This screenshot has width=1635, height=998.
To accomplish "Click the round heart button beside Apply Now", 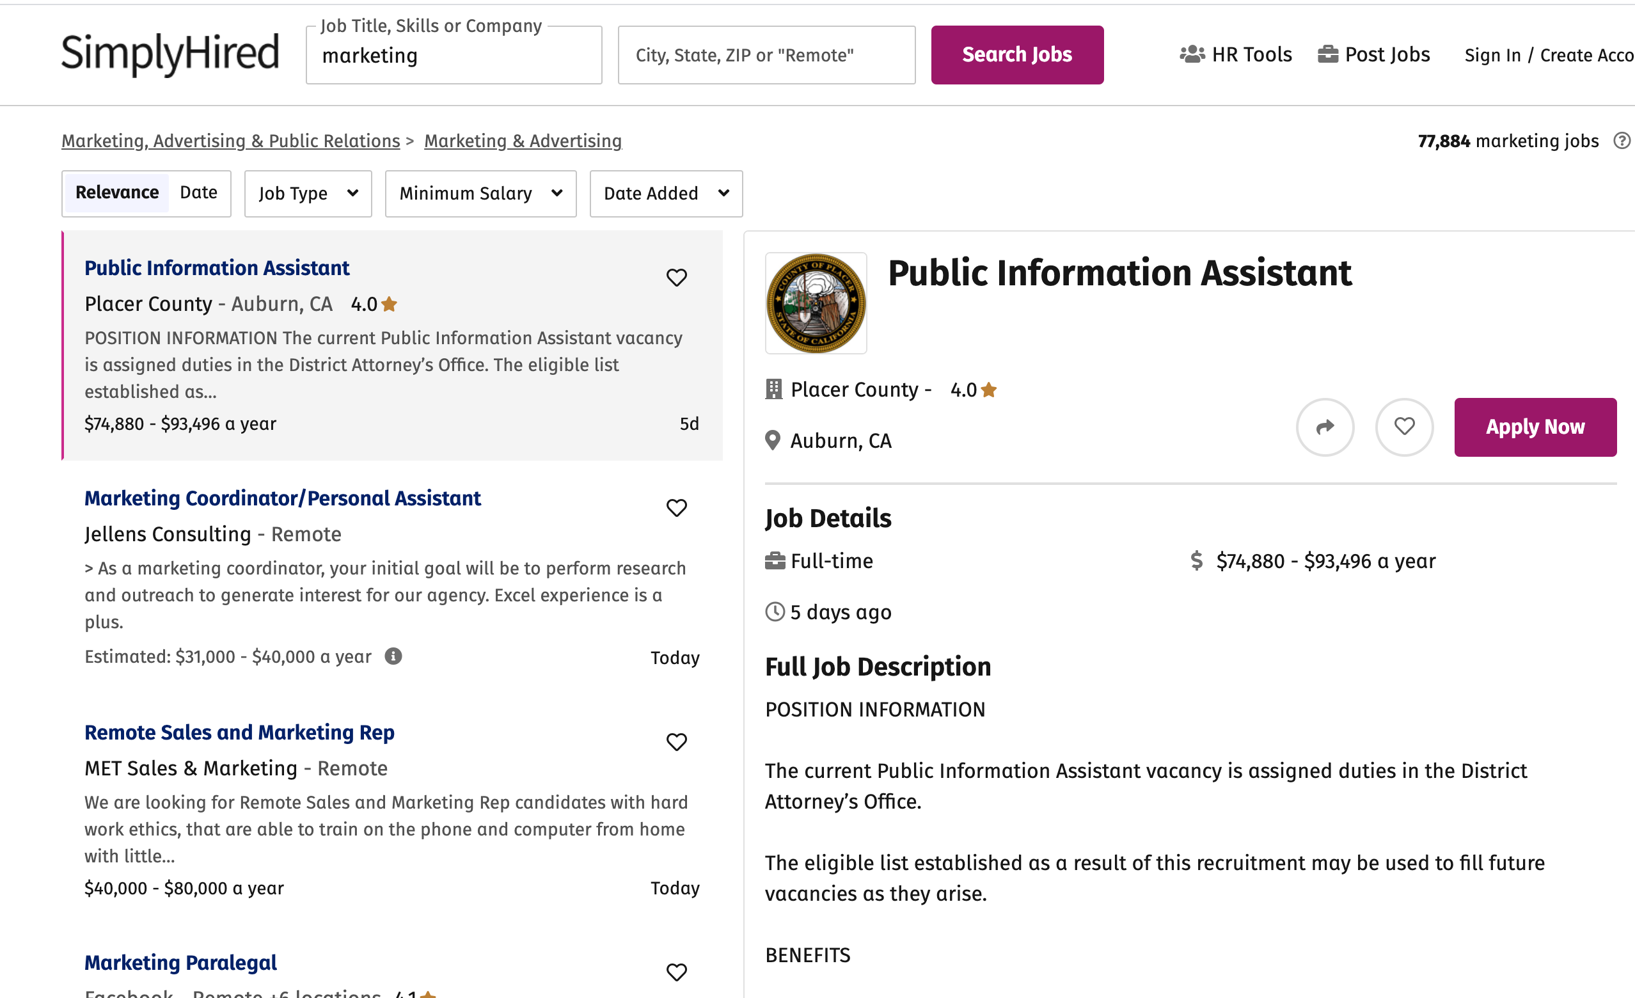I will [x=1403, y=427].
